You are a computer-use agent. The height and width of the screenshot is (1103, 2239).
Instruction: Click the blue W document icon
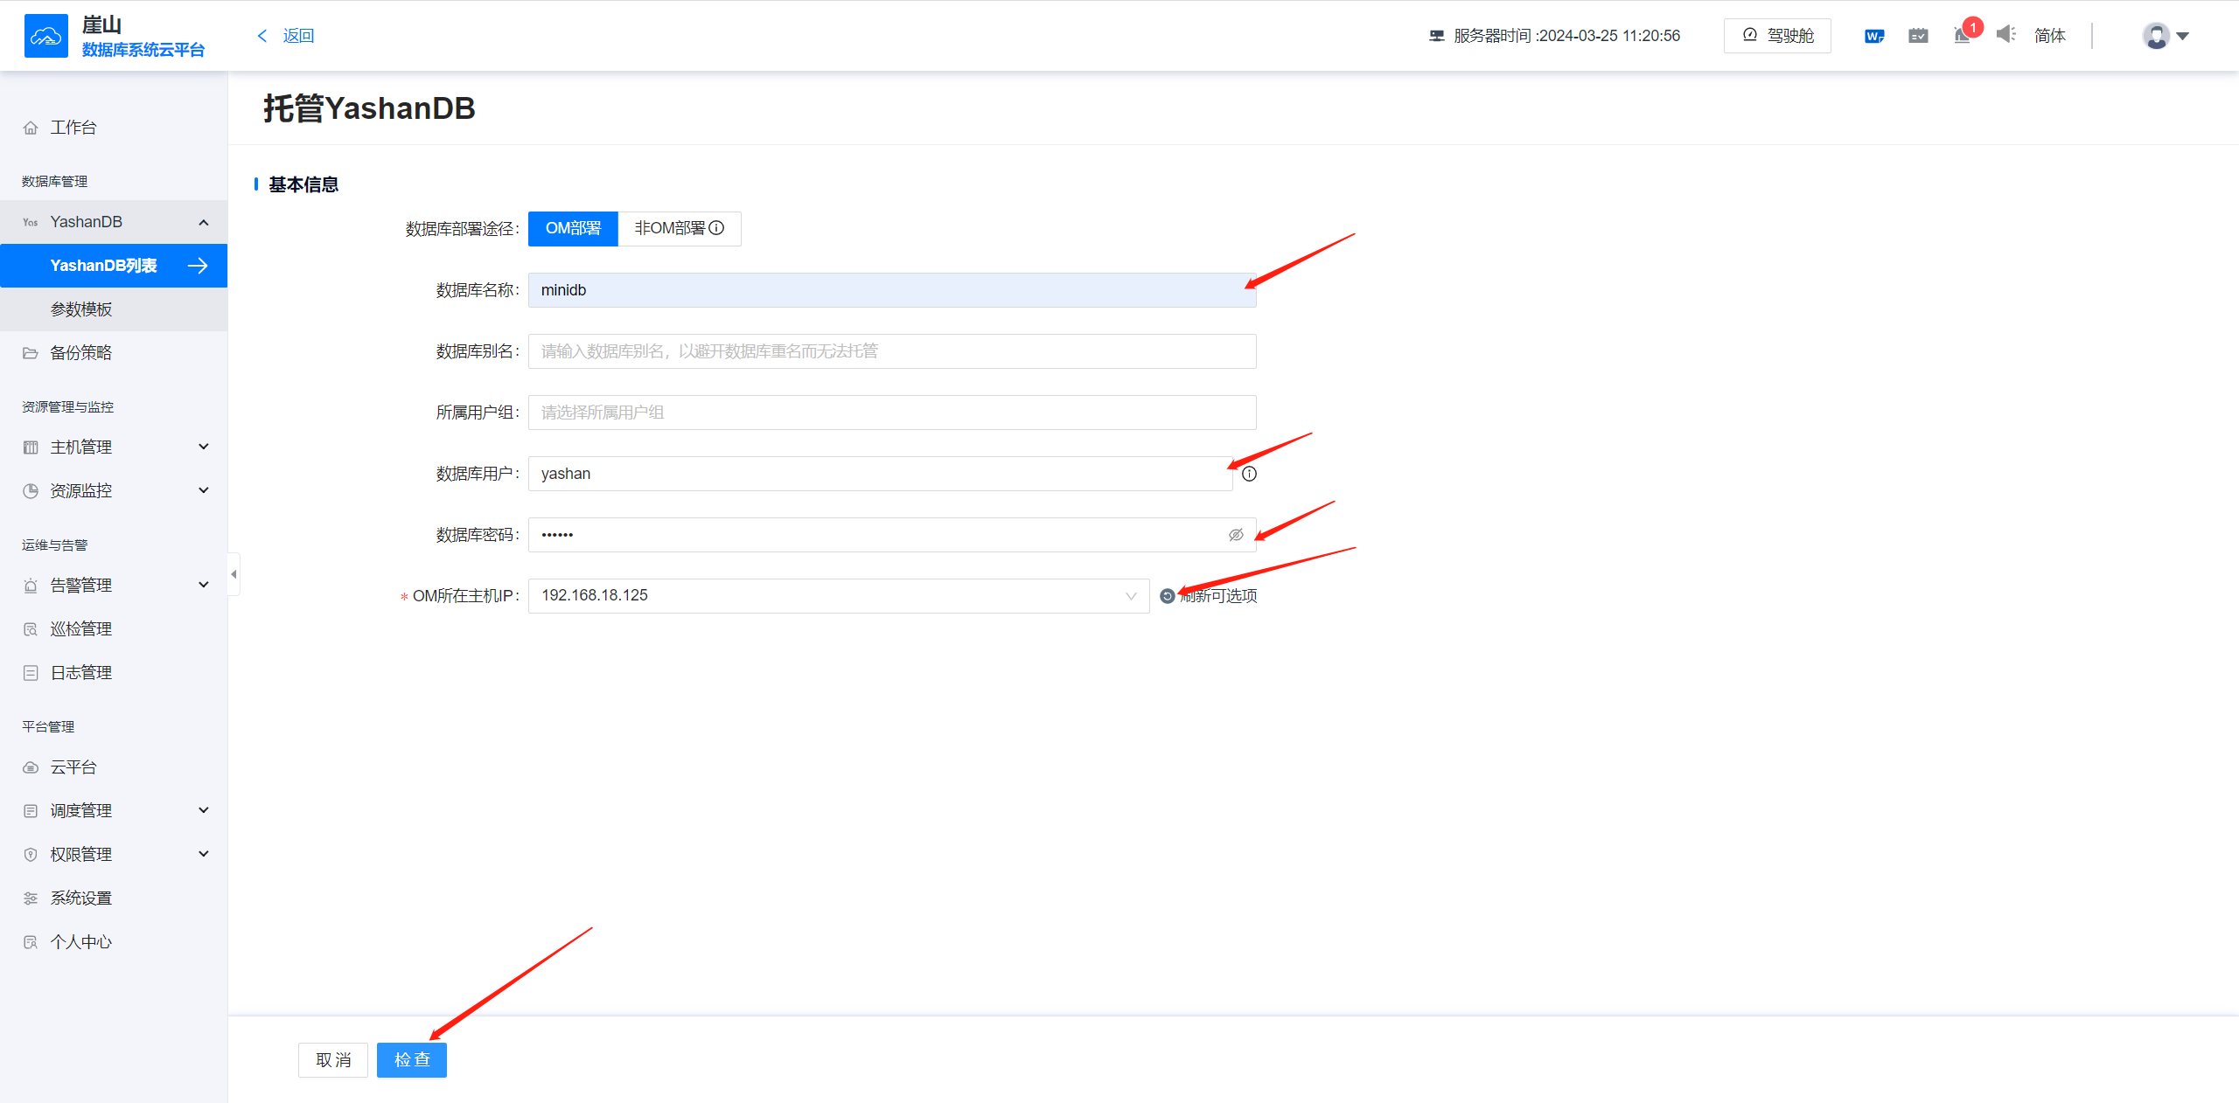click(1873, 36)
